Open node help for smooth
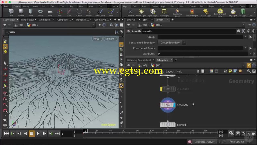Viewport: 257px width, 145px height. click(x=253, y=31)
